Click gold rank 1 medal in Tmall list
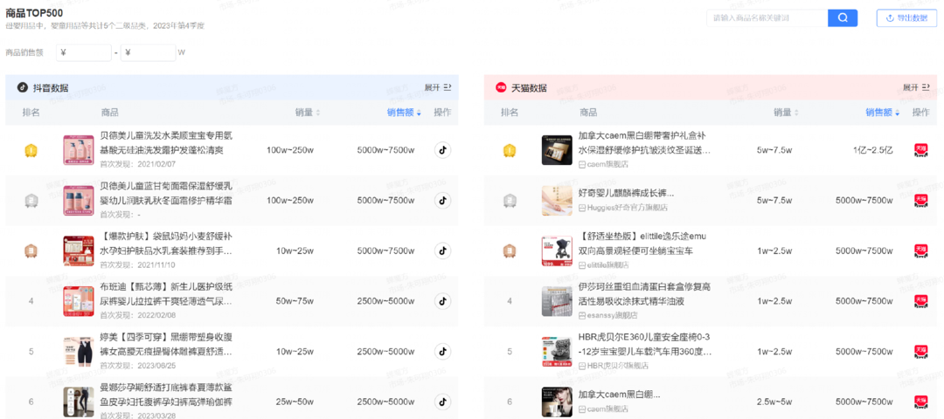Image resolution: width=944 pixels, height=419 pixels. point(510,151)
